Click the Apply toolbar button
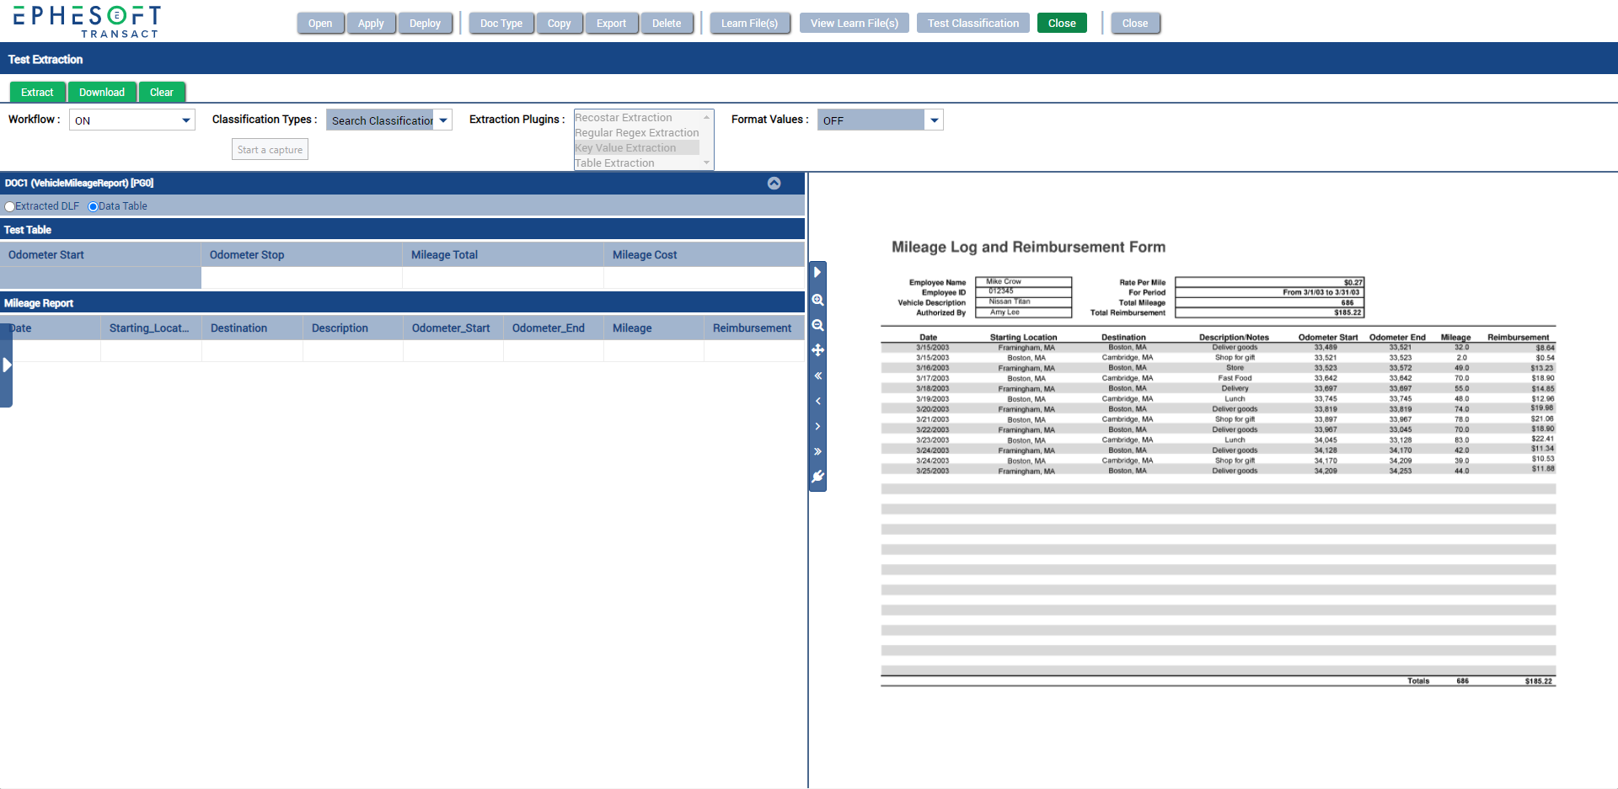1618x789 pixels. (x=371, y=24)
